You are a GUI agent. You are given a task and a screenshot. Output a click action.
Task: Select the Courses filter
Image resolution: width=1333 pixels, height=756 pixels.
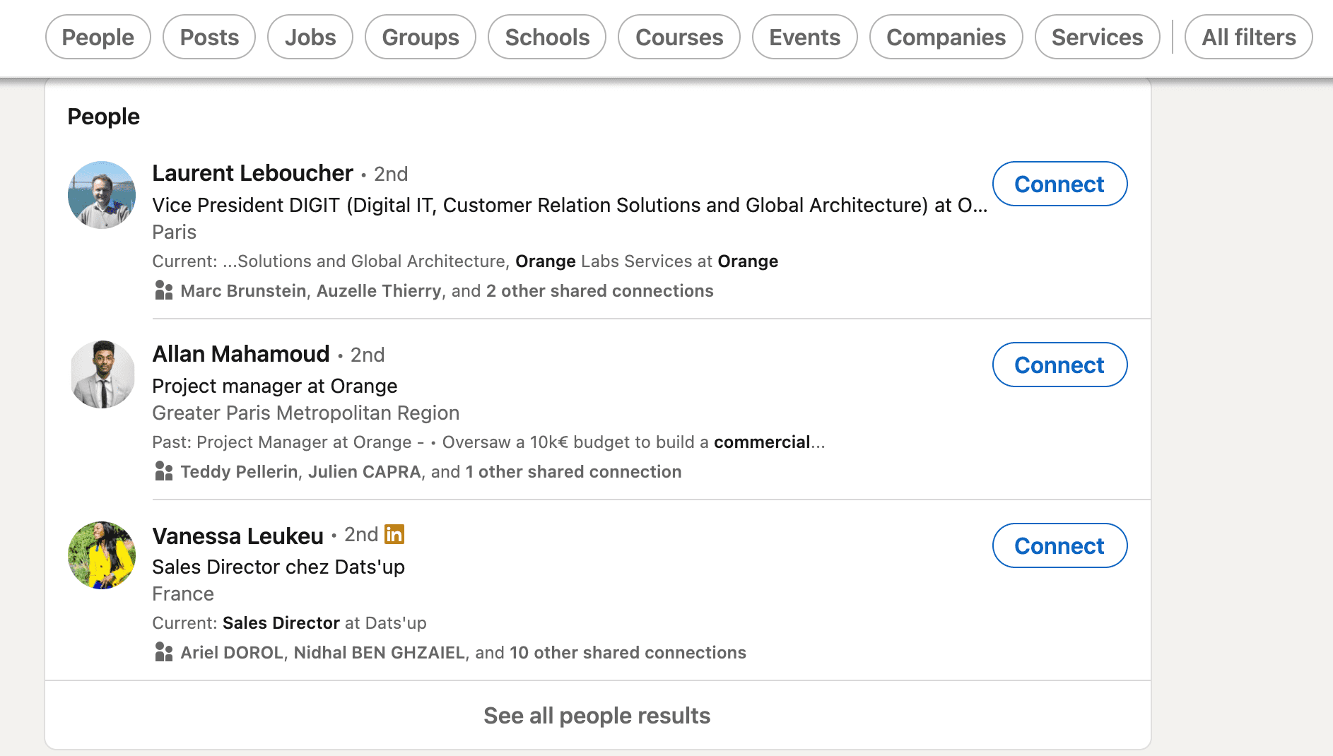tap(679, 37)
